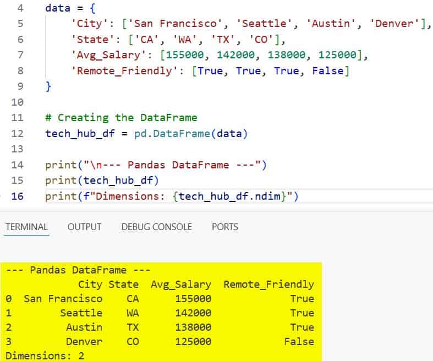Click line number 4 in gutter
This screenshot has width=433, height=361.
point(20,8)
